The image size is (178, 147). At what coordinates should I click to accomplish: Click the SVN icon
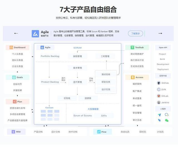pos(159,89)
